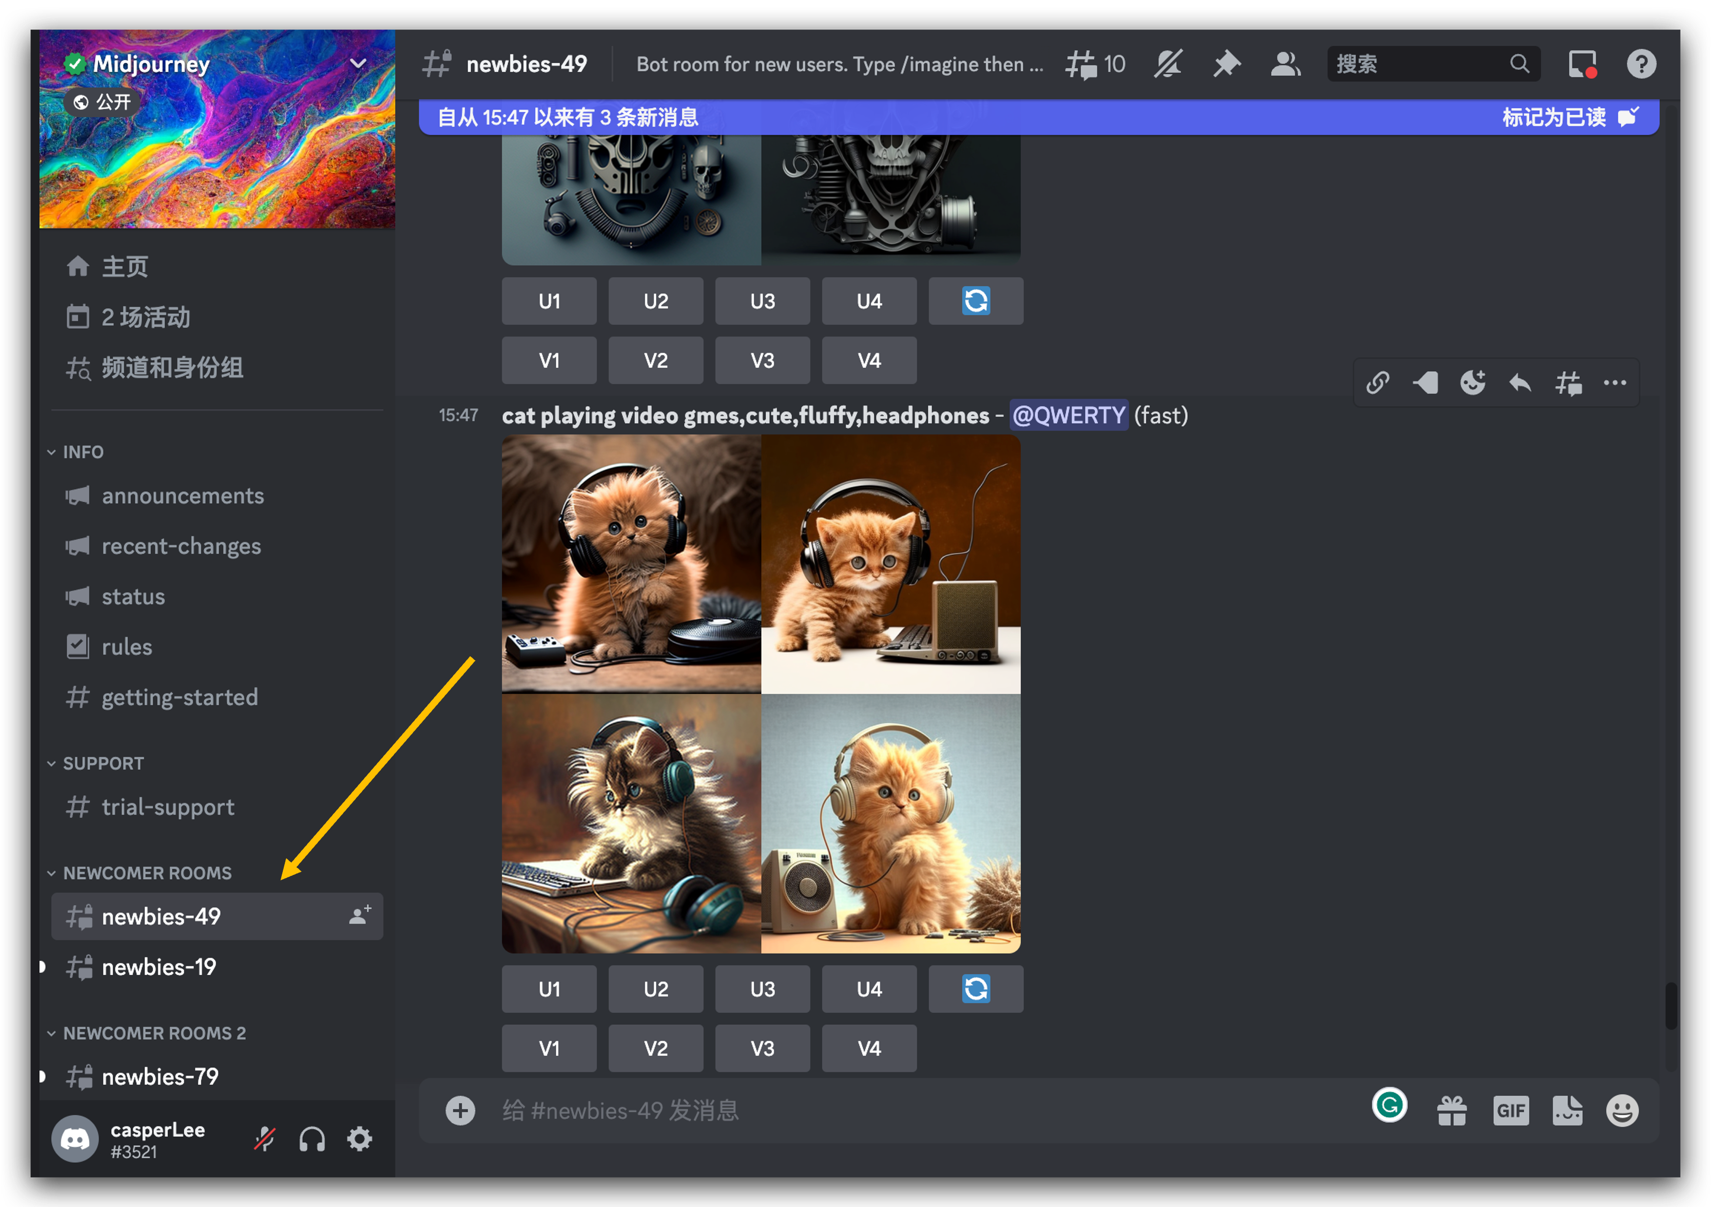Open the newbies-19 channel
1711x1207 pixels.
[217, 967]
